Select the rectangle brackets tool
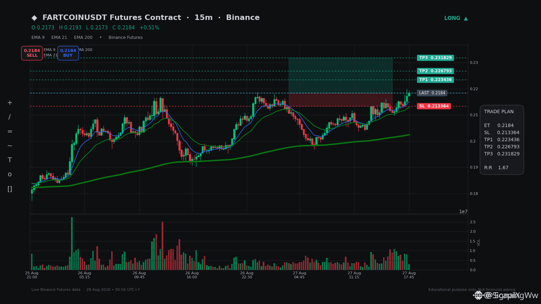The height and width of the screenshot is (304, 541). coord(10,189)
